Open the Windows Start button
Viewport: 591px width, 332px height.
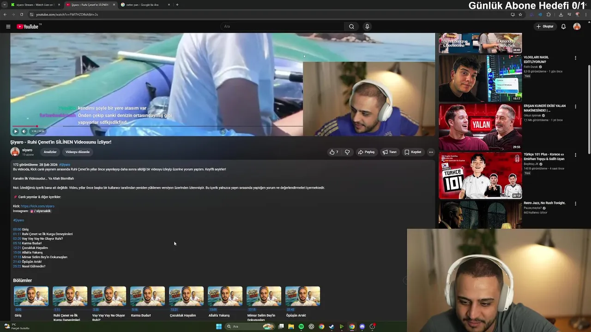tap(219, 326)
